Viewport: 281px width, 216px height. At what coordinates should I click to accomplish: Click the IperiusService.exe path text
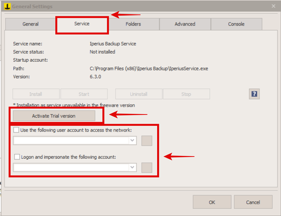pyautogui.click(x=149, y=69)
